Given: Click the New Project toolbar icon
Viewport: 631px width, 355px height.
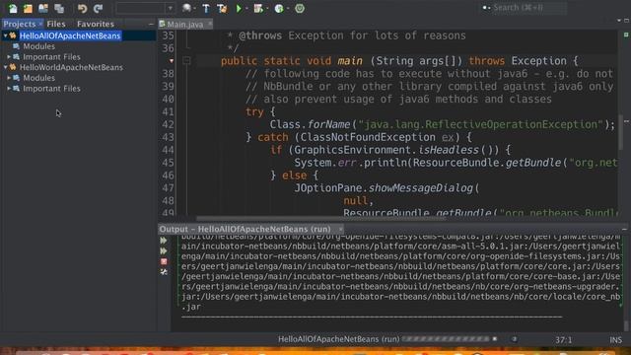Looking at the screenshot, I should pyautogui.click(x=28, y=8).
